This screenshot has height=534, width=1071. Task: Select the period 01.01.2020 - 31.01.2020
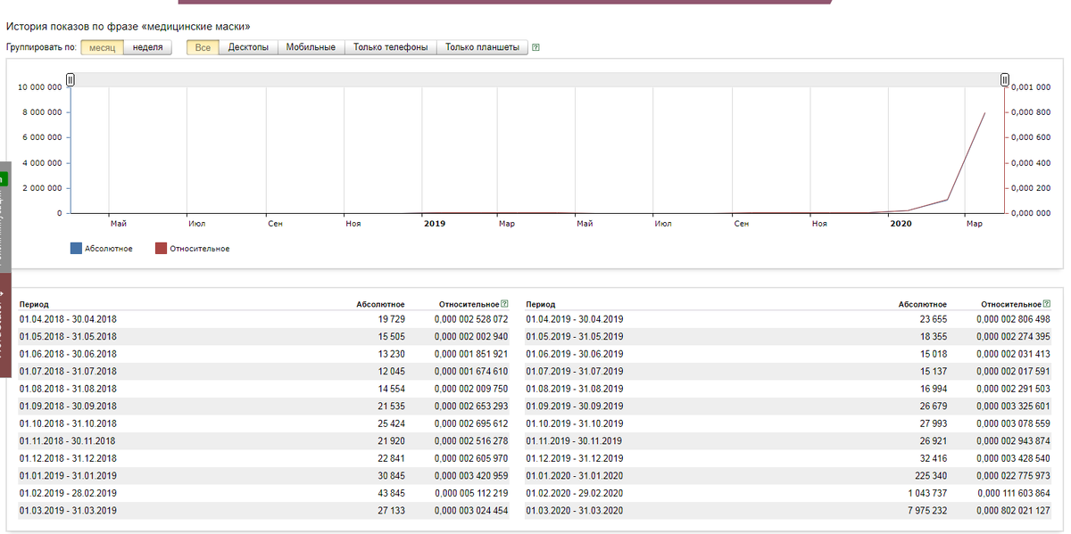tap(575, 476)
